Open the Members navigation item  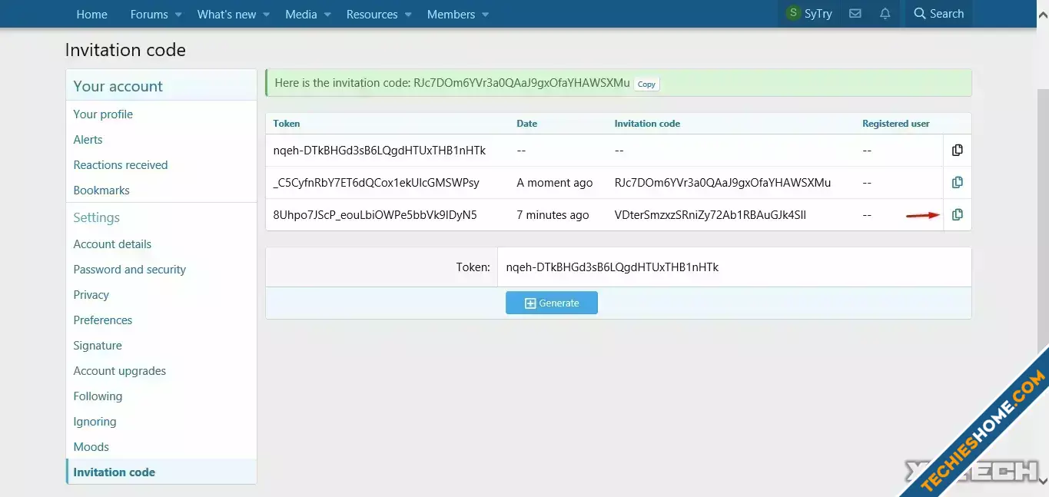(450, 14)
